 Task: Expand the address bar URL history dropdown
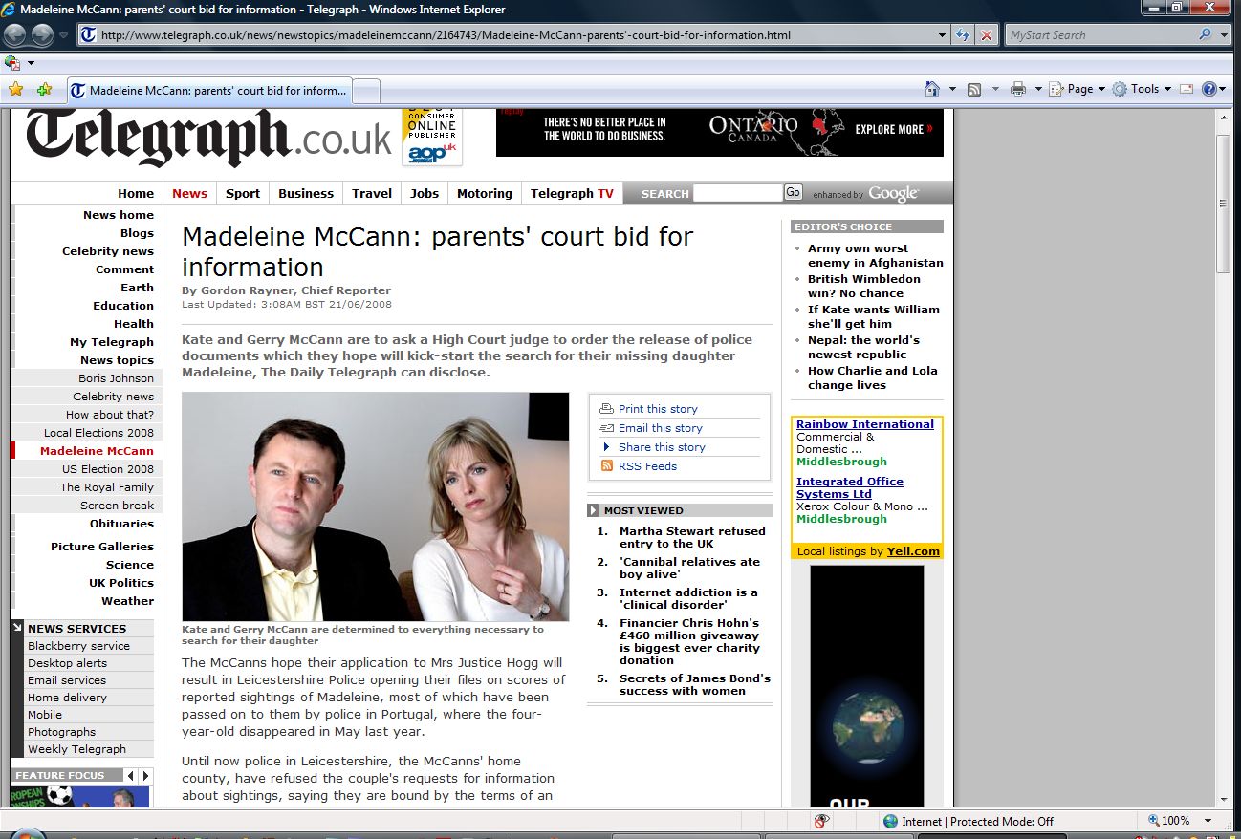(x=943, y=35)
